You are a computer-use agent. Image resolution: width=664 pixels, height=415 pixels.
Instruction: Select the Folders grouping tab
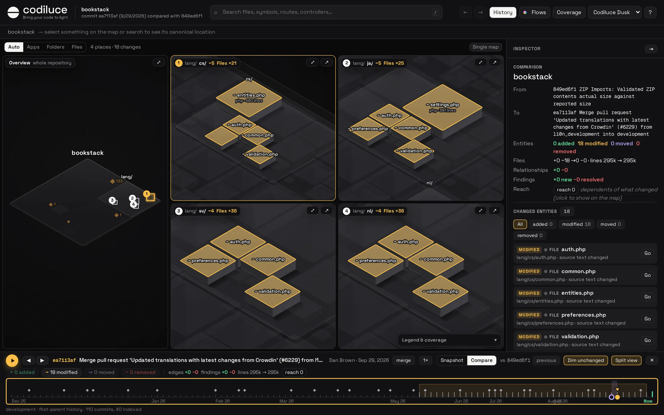55,47
